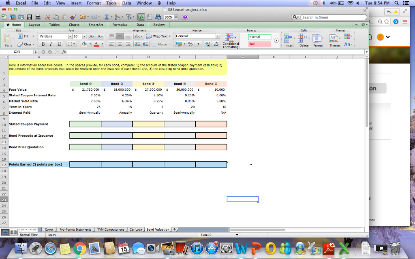415x259 pixels.
Task: Click the Decrease Indent icon
Action: 137,44
